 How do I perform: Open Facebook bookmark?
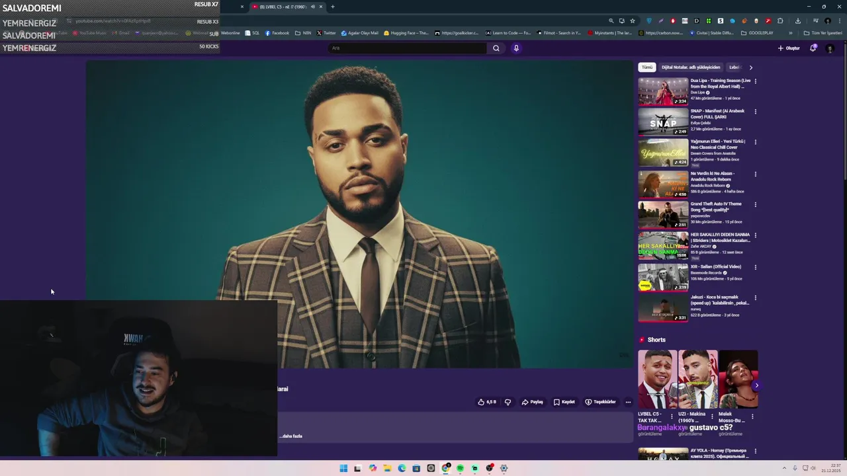point(277,33)
